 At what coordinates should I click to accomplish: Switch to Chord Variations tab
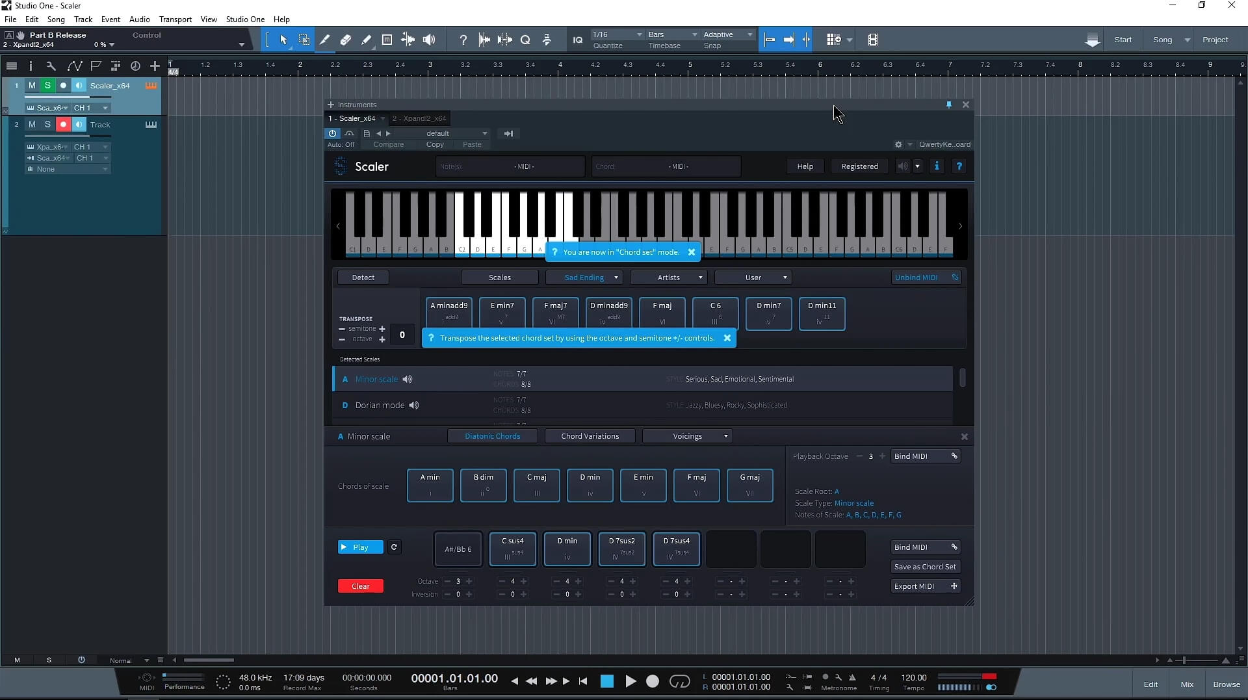590,436
